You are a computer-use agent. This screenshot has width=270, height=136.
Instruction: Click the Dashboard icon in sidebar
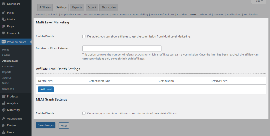tap(4, 4)
